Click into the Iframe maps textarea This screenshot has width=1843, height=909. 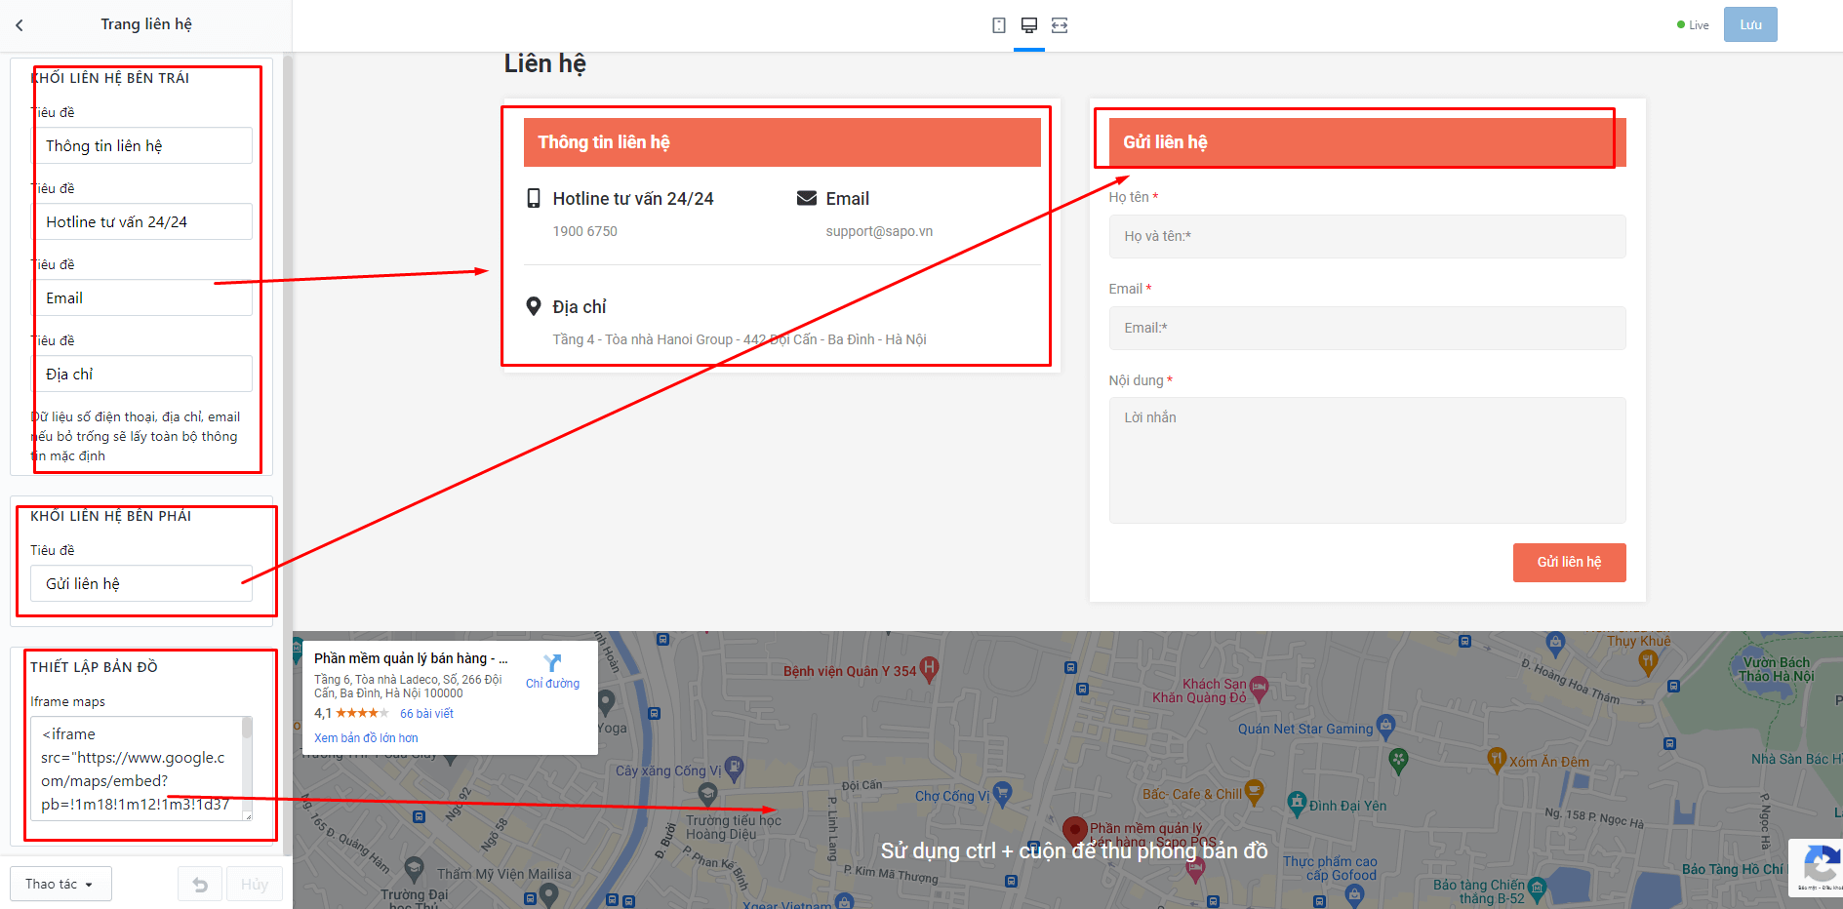(x=137, y=769)
